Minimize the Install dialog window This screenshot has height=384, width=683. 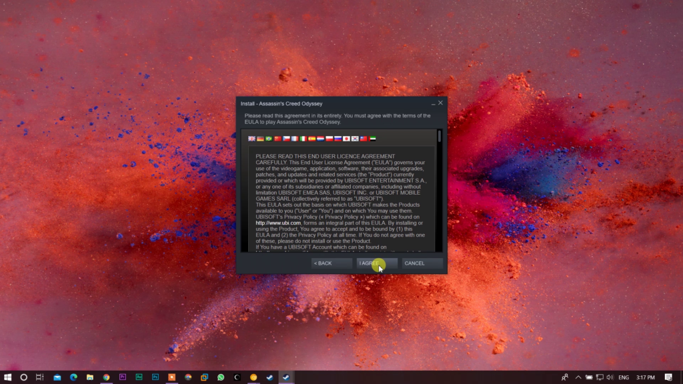pos(432,103)
